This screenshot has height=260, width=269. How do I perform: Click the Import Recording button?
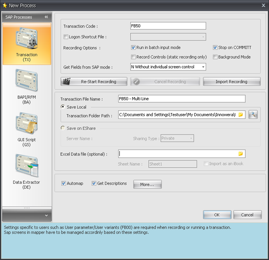[x=231, y=82]
